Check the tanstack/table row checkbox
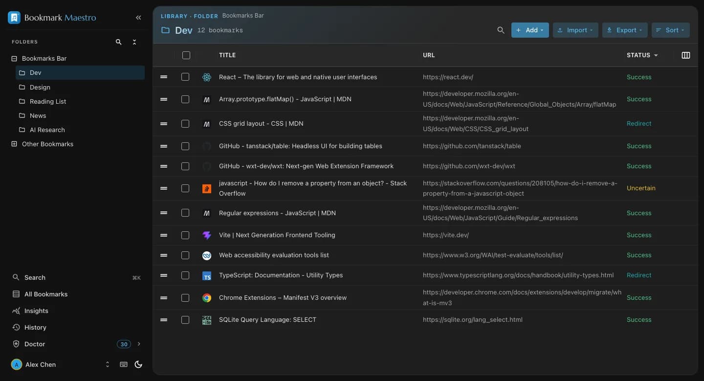704x381 pixels. point(185,146)
